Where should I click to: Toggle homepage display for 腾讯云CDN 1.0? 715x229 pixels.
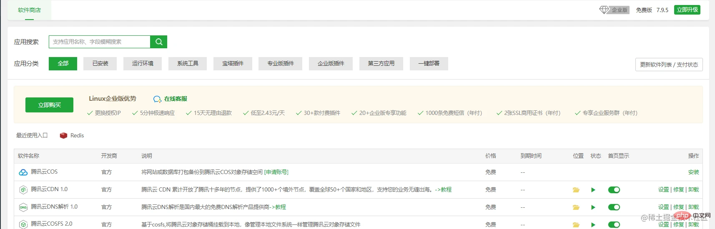614,190
